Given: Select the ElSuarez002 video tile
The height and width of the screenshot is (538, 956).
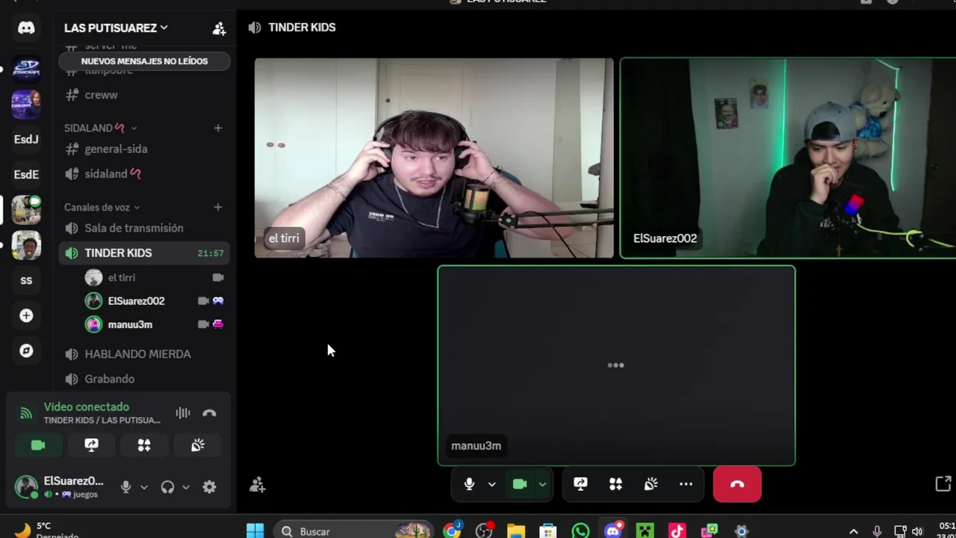Looking at the screenshot, I should coord(788,158).
